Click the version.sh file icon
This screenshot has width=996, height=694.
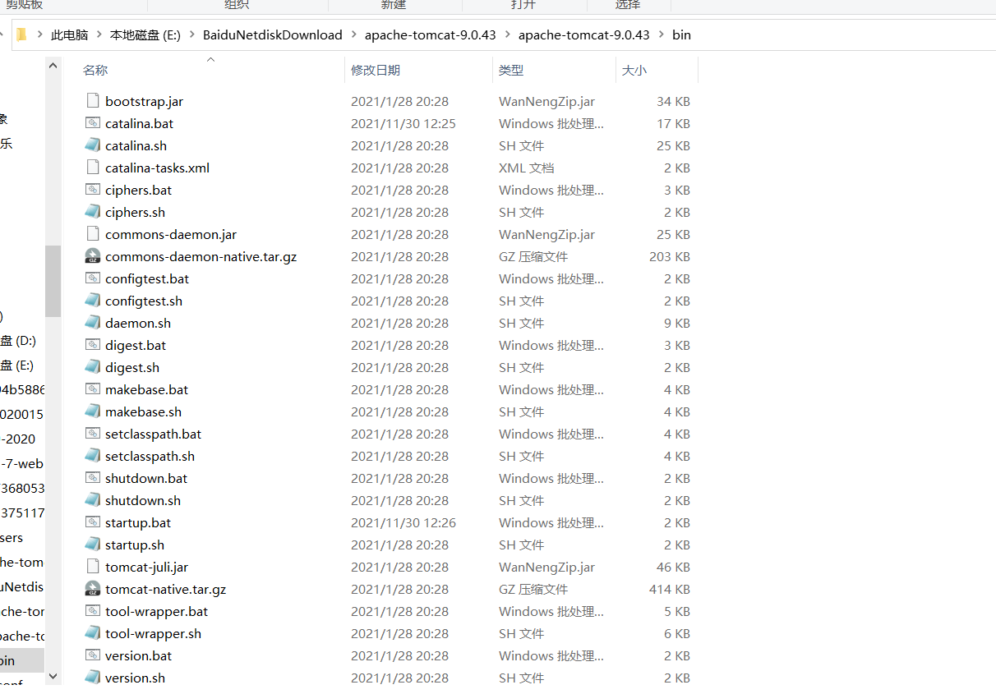[93, 678]
